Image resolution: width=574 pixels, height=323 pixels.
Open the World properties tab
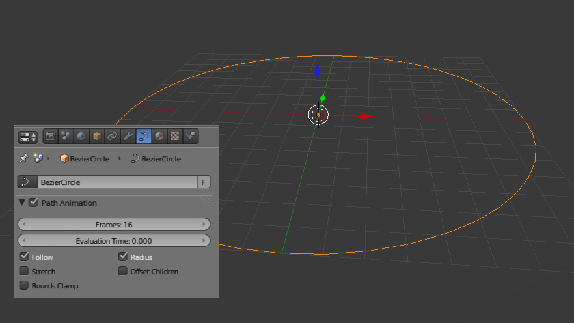(81, 136)
